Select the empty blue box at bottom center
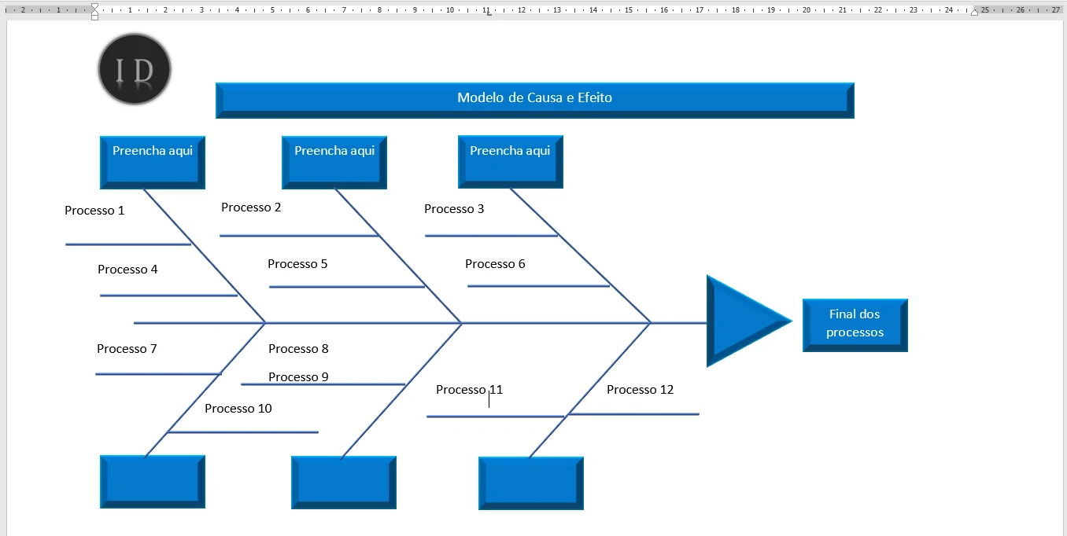The height and width of the screenshot is (536, 1067). pyautogui.click(x=343, y=481)
